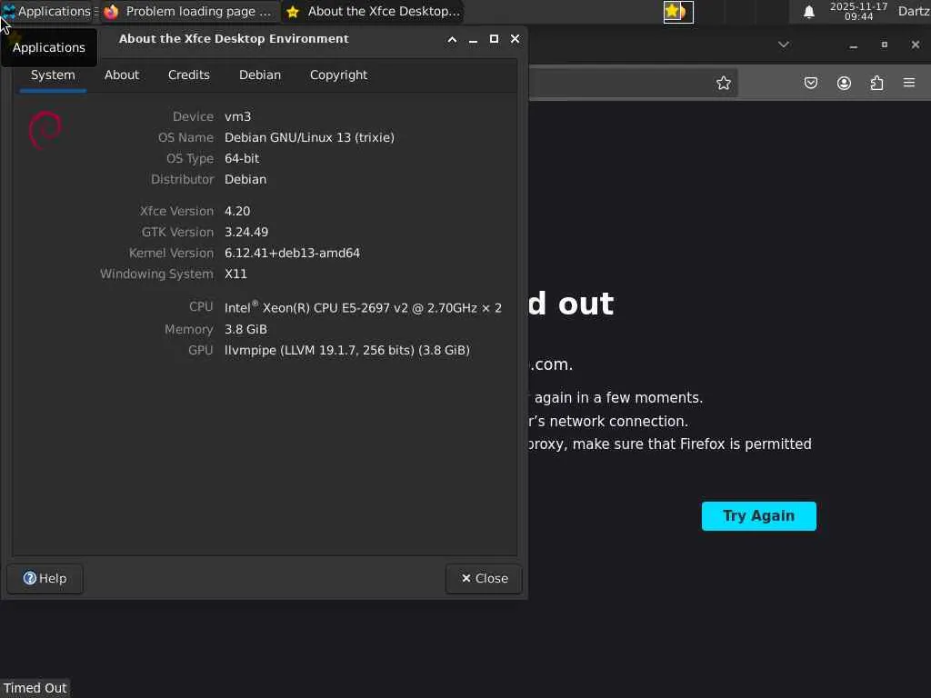Open the Firefox Pocket save icon

(810, 83)
